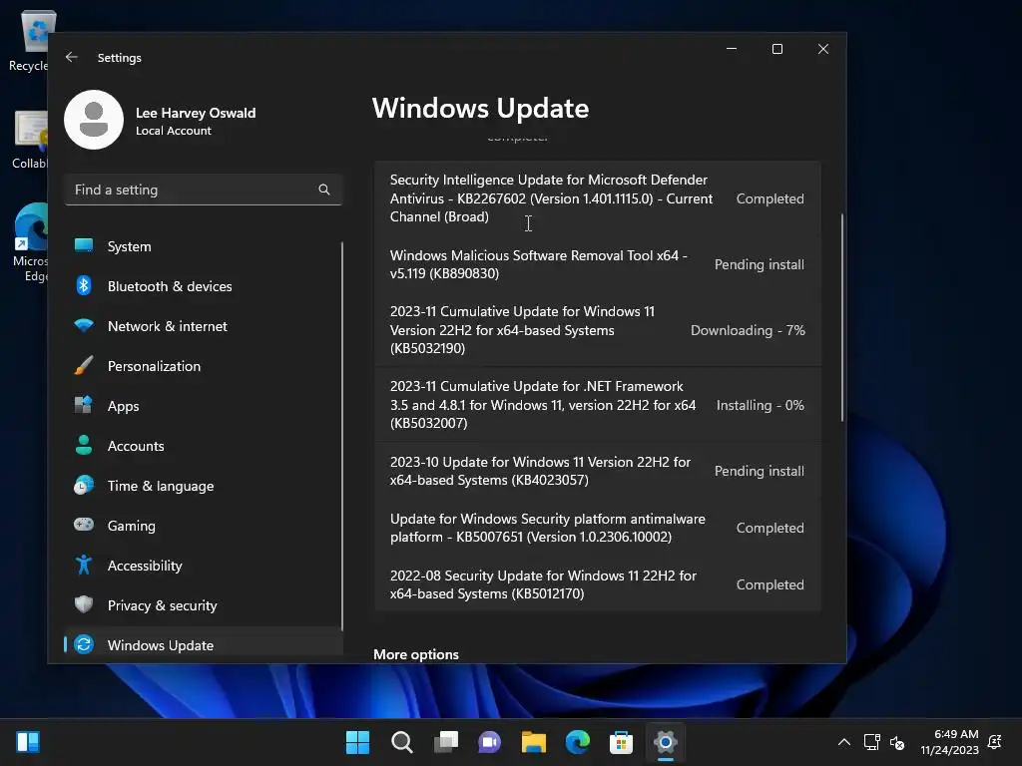Click Lee Harvey Oswald account name
The width and height of the screenshot is (1022, 766).
click(196, 113)
